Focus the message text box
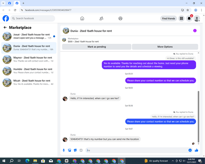This screenshot has height=164, width=205. [x=137, y=150]
